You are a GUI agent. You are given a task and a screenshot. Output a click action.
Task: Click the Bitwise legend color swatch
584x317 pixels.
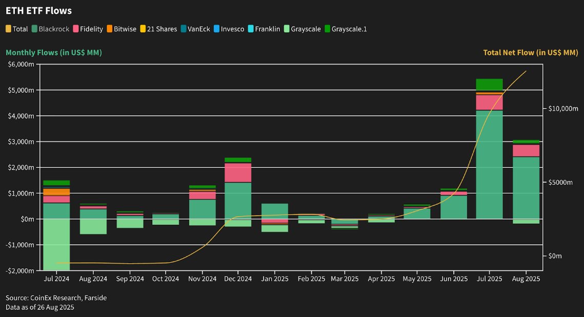point(110,29)
